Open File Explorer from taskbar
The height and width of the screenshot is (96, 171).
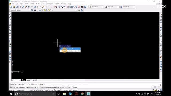coord(64,94)
